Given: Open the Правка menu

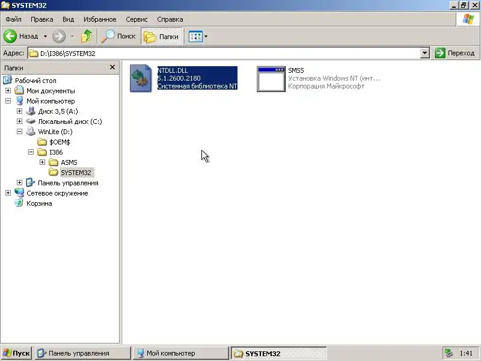Looking at the screenshot, I should 41,19.
